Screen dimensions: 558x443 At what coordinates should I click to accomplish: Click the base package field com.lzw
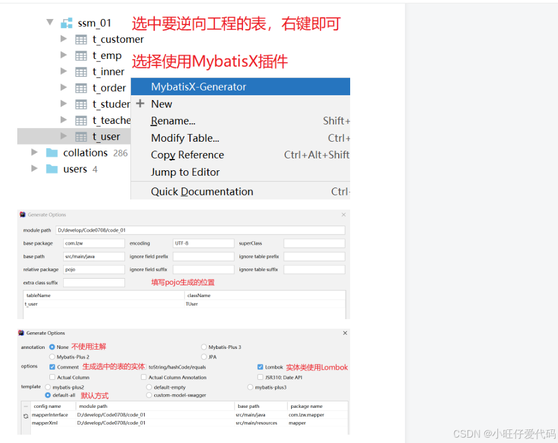click(94, 244)
